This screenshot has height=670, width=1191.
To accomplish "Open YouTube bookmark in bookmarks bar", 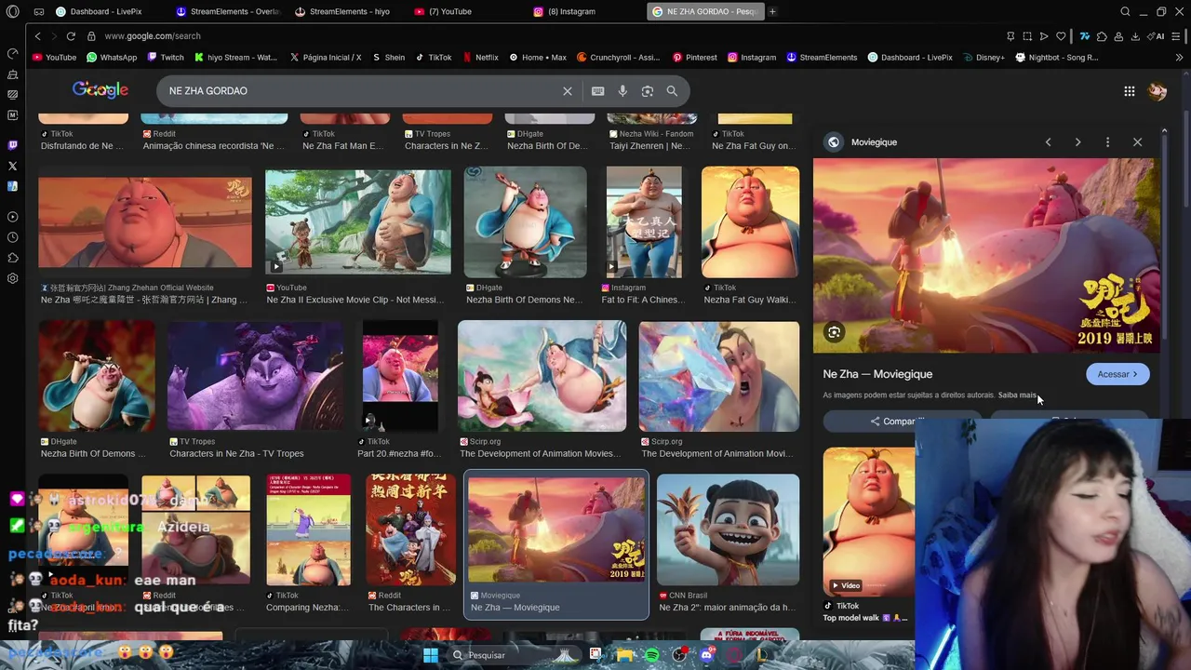I will [54, 58].
